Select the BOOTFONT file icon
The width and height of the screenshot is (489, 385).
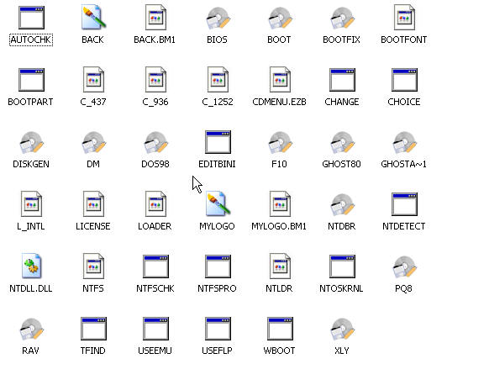tap(404, 18)
